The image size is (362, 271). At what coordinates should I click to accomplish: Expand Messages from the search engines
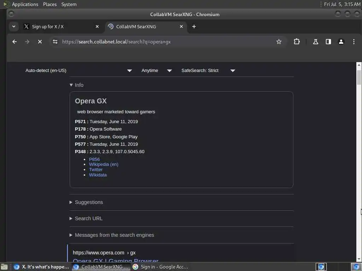[x=112, y=235]
